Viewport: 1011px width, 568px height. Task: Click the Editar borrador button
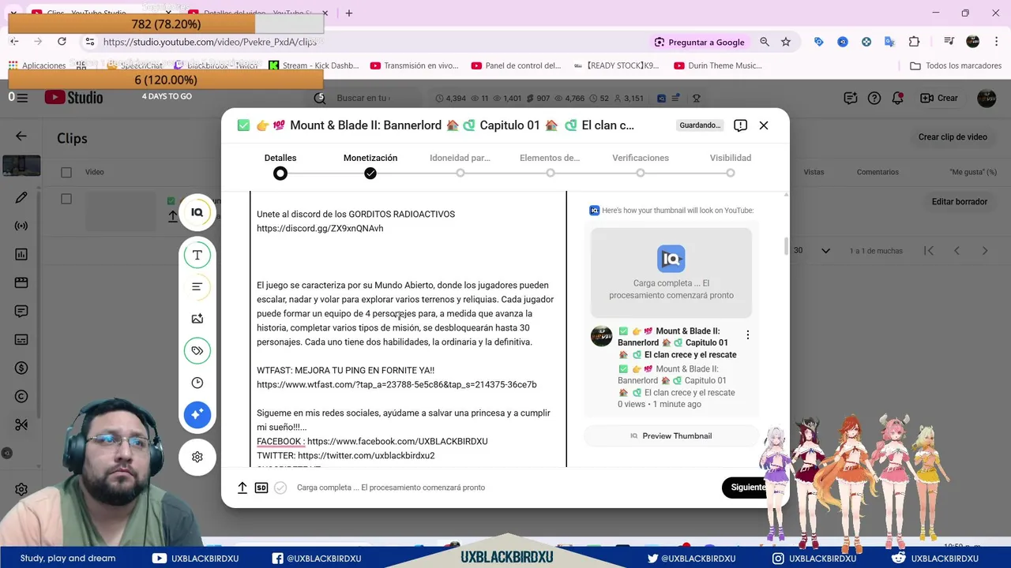pos(960,202)
